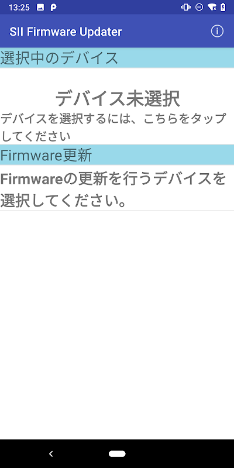234x468 pixels.
Task: Tap the SII Firmware Updater title
Action: point(66,32)
